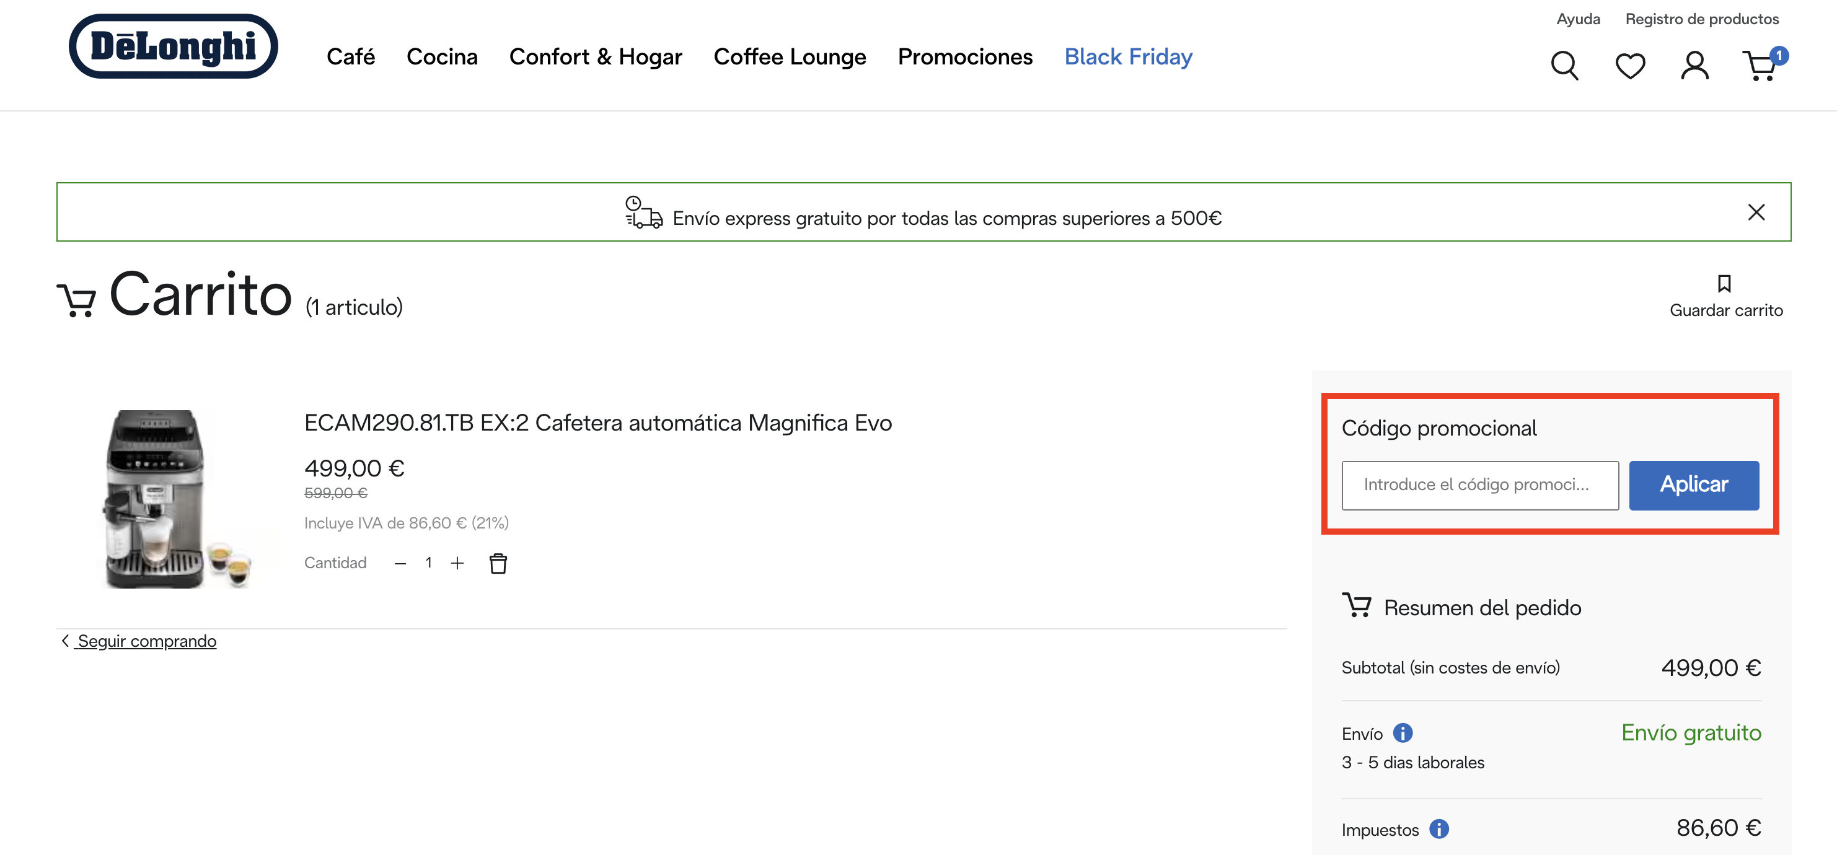The height and width of the screenshot is (855, 1837).
Task: Open the cart icon with badge
Action: 1764,64
